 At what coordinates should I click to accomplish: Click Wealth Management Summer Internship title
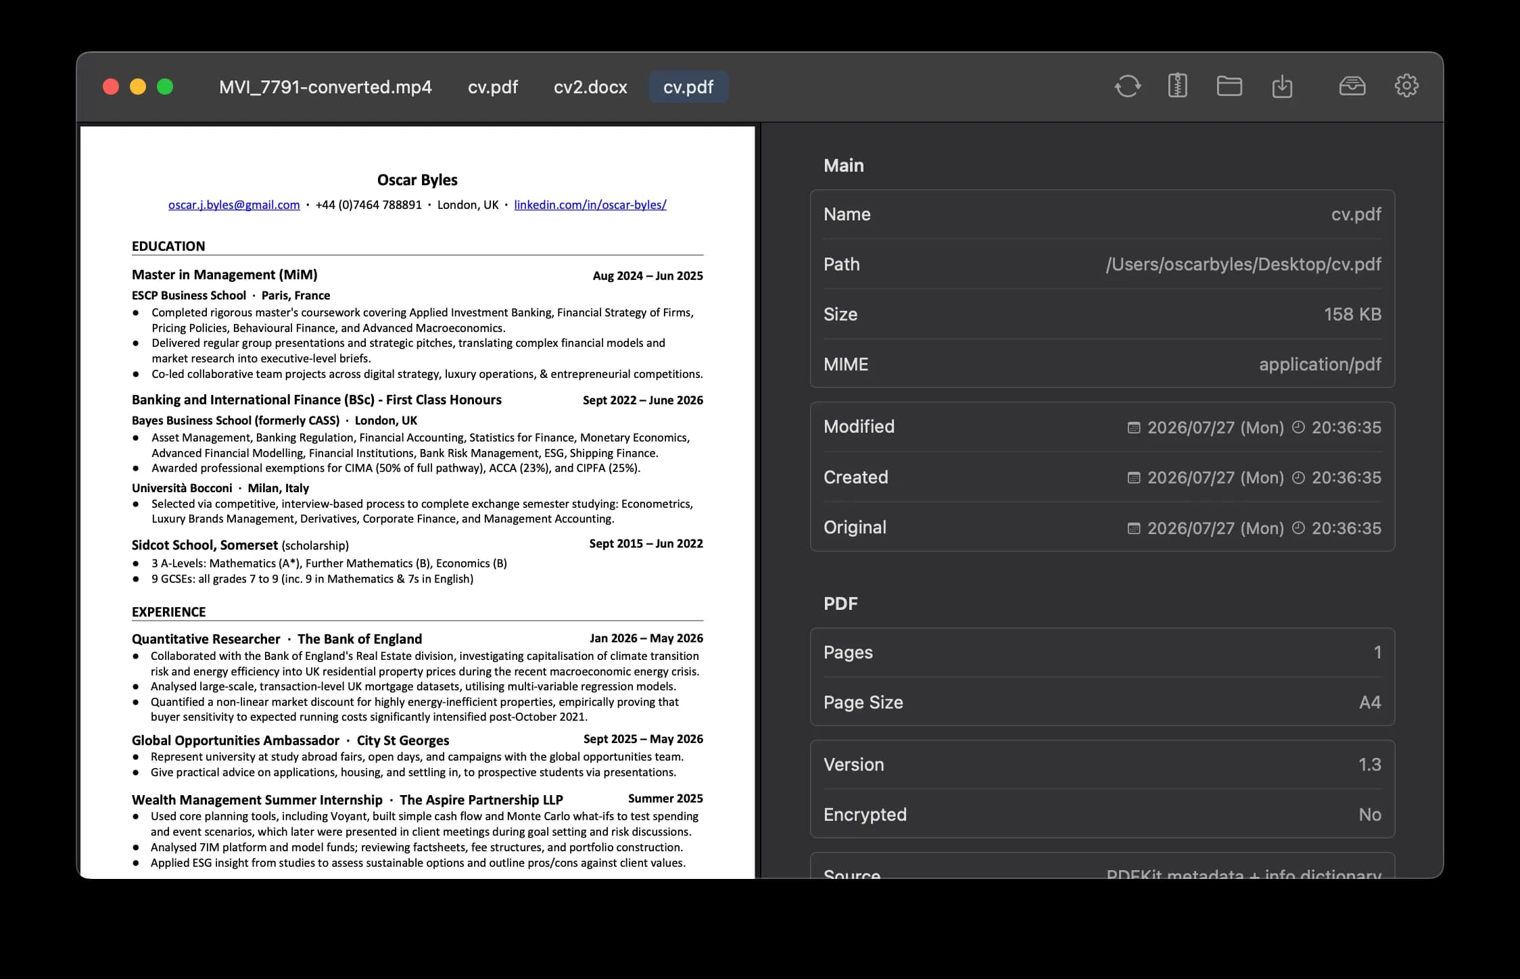[x=257, y=800]
